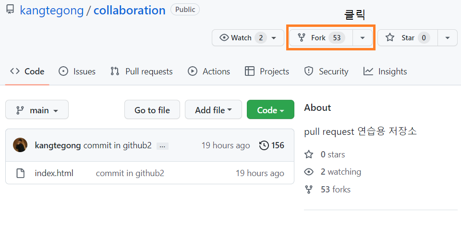
Task: Click the kangtegong commit author avatar
Action: click(20, 145)
